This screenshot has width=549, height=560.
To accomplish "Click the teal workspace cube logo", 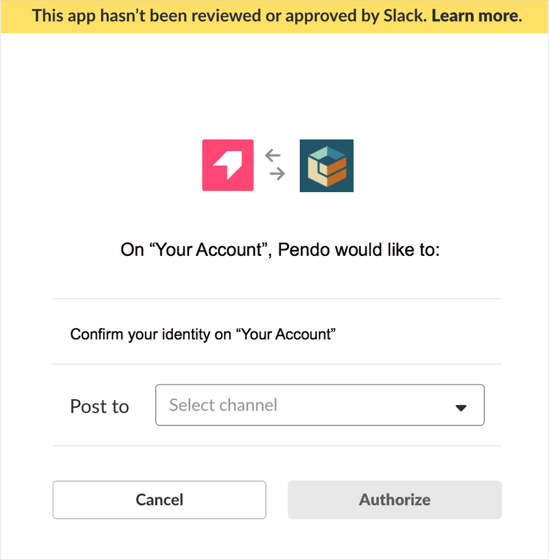I will (327, 166).
